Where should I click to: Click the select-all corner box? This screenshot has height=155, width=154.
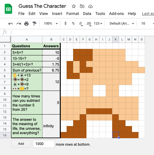[x=5, y=40]
